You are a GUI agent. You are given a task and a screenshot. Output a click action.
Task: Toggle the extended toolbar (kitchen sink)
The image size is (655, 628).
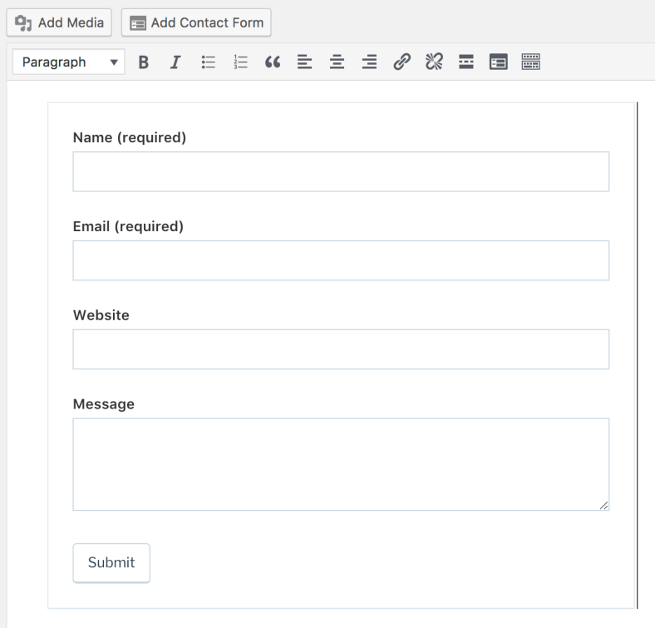pyautogui.click(x=530, y=63)
